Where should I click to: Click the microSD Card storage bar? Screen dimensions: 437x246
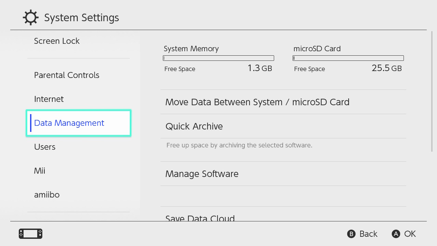pyautogui.click(x=348, y=58)
